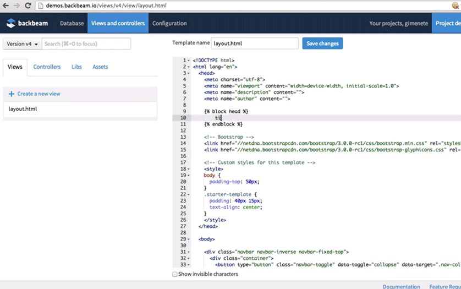
Task: Go back with browser back arrow
Action: tap(6, 6)
